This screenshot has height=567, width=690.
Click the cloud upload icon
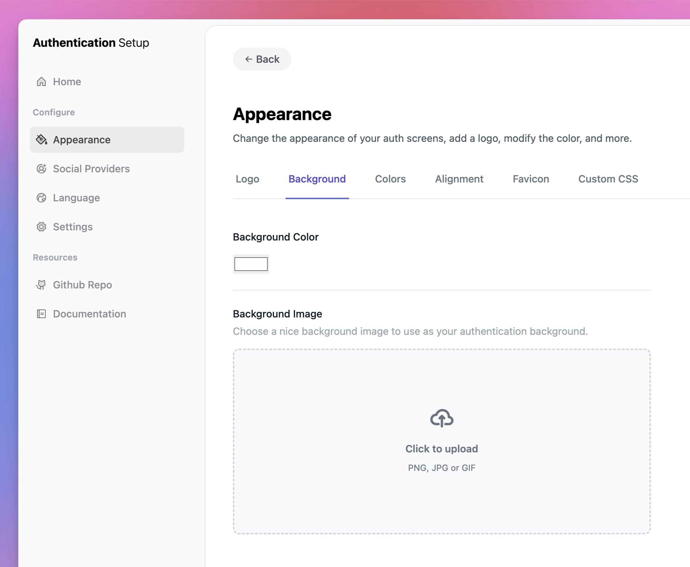[x=441, y=418]
